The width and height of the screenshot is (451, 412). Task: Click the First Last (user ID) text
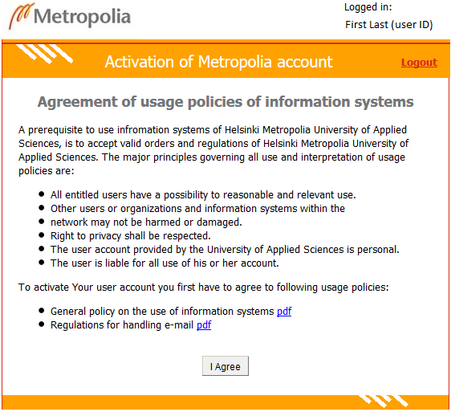pos(389,25)
